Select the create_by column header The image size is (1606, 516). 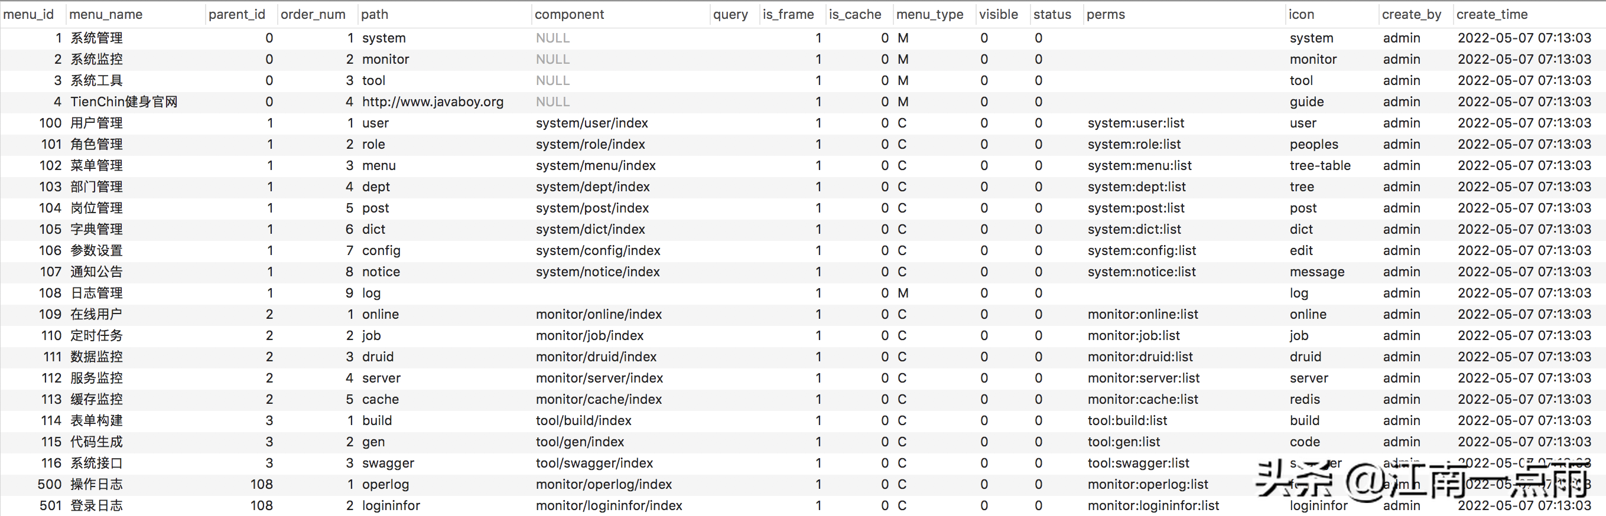click(1411, 14)
